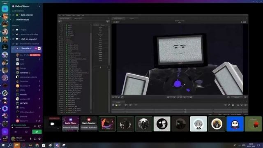Click the Voz conectada status text
263x148 pixels.
(x=20, y=125)
